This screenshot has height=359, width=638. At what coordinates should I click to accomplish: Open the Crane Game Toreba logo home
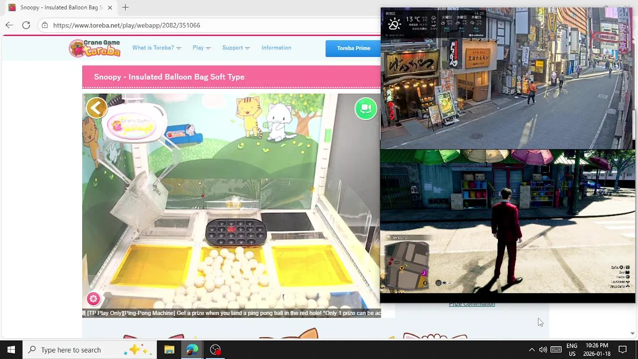pyautogui.click(x=95, y=48)
